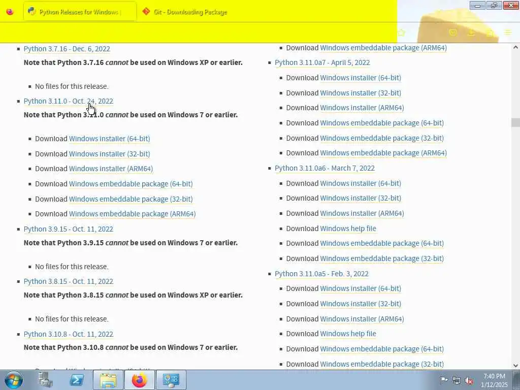
Task: Open the Extensions toolbar icon
Action: coord(490,32)
